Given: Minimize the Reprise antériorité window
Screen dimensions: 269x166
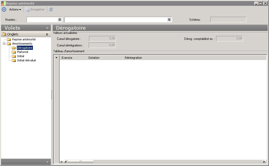Looking at the screenshot, I should 256,3.
